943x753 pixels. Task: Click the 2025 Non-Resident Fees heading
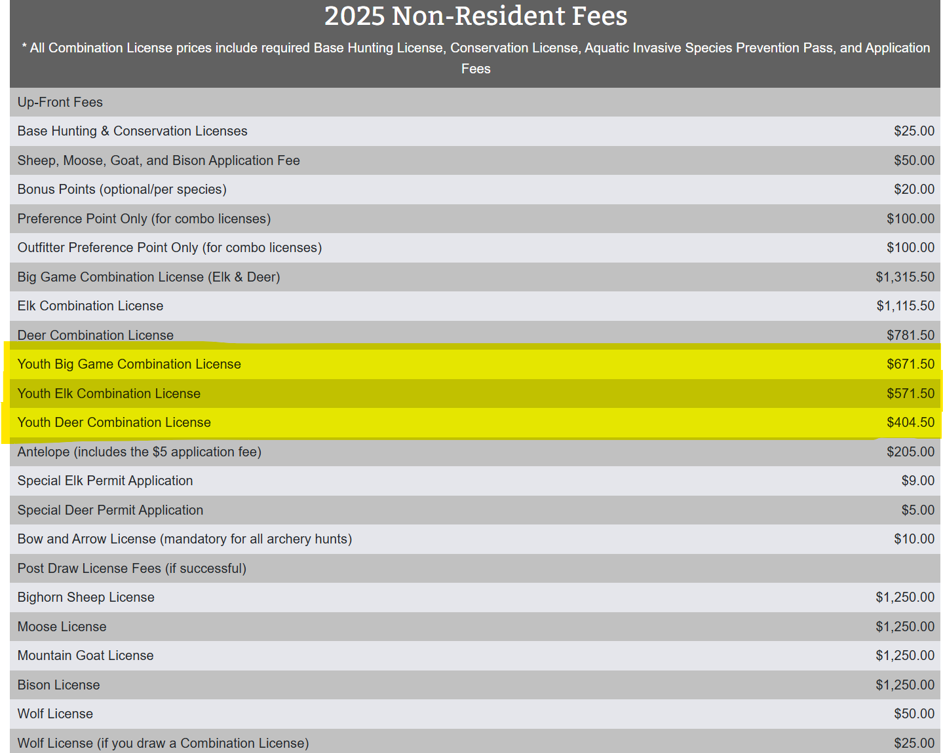pyautogui.click(x=476, y=16)
